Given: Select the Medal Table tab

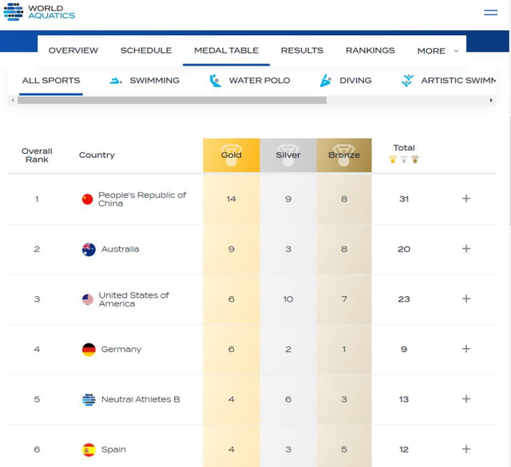Looking at the screenshot, I should [x=226, y=50].
